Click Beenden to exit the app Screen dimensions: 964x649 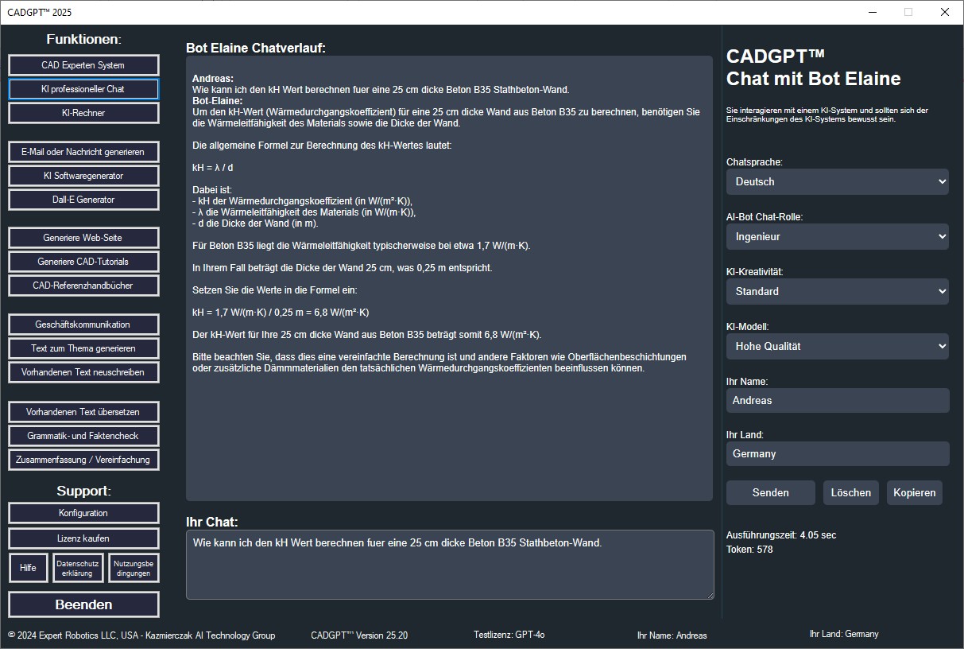pyautogui.click(x=83, y=604)
